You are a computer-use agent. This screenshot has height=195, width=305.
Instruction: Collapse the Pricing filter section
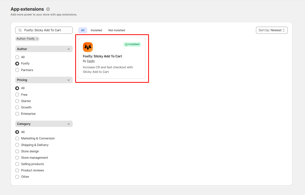point(68,80)
